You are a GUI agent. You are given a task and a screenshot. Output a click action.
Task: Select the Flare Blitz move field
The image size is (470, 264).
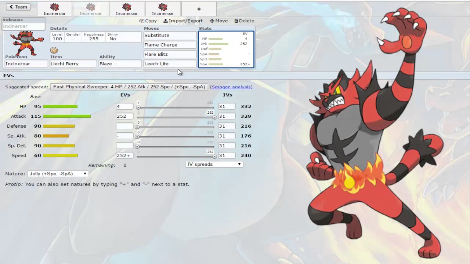[170, 54]
